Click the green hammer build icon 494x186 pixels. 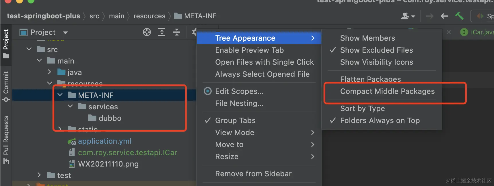click(459, 16)
